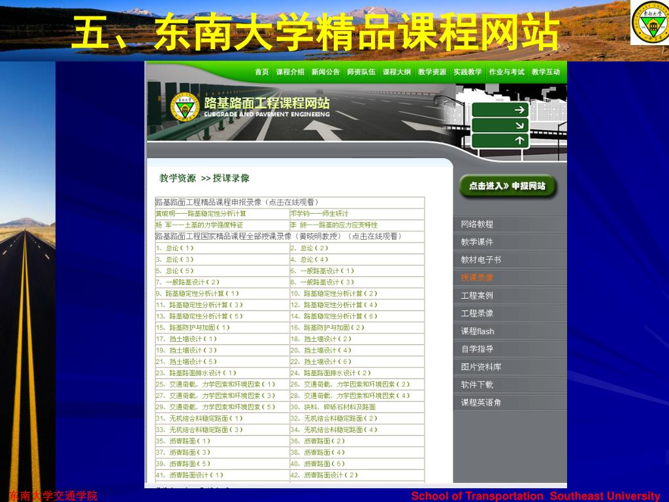Click the up arrow road sign

tap(500, 141)
